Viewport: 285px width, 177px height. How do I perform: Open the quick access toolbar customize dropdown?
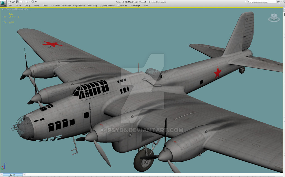[x=36, y=2]
